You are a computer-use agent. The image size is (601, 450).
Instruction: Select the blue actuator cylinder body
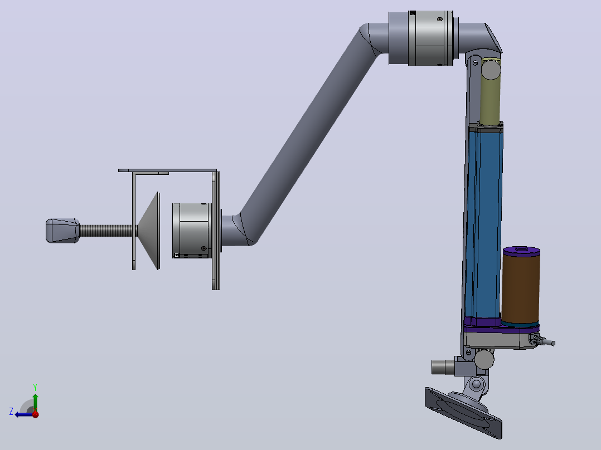(x=484, y=224)
